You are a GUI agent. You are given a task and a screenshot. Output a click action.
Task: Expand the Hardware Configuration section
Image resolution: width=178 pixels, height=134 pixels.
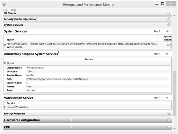pos(169,120)
